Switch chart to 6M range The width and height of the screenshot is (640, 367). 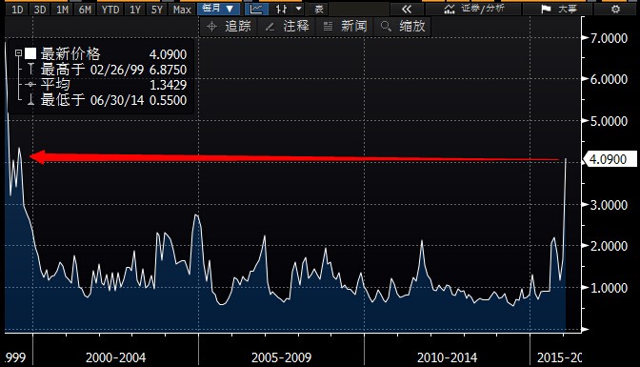click(x=85, y=9)
